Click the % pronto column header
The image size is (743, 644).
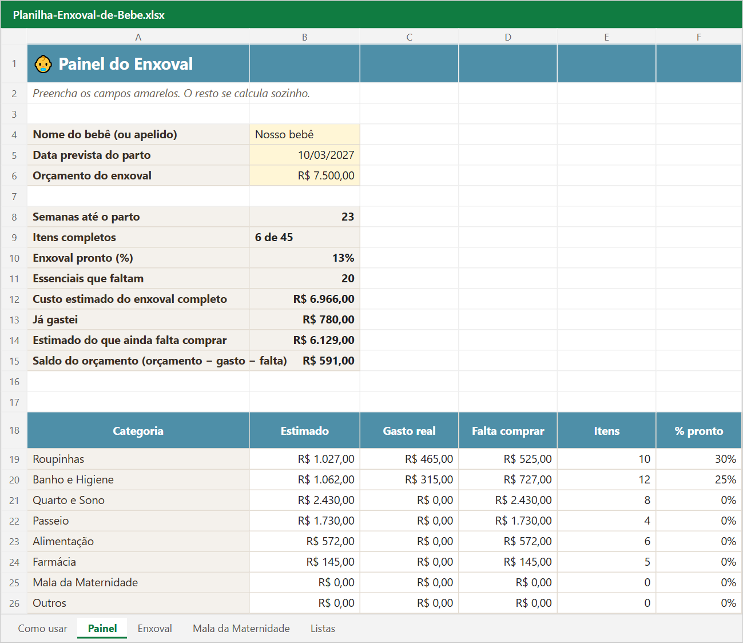(698, 430)
